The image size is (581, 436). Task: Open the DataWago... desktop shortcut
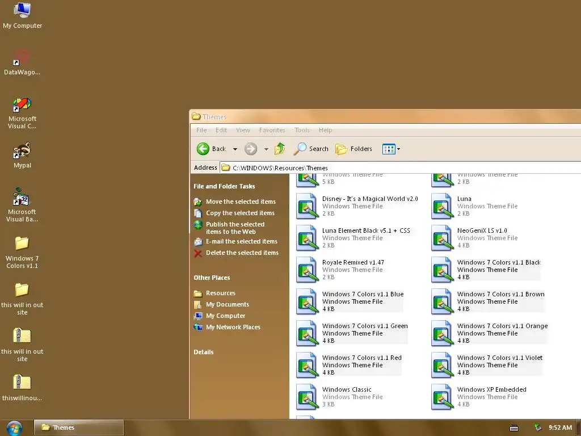pyautogui.click(x=22, y=62)
